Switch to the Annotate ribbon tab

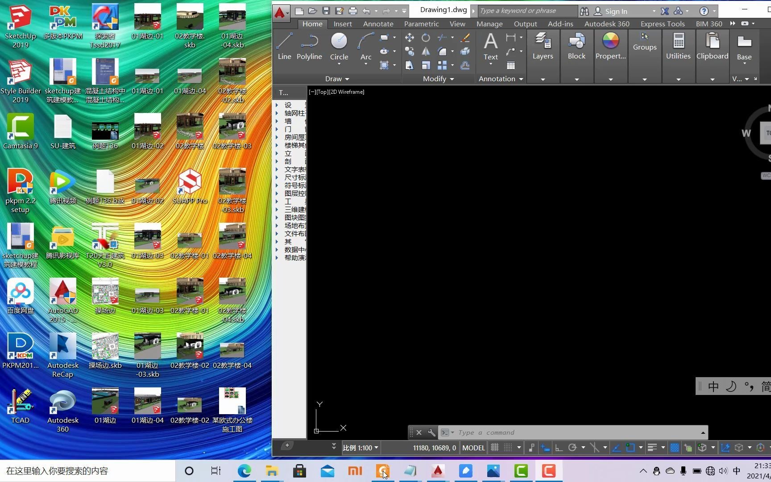click(378, 24)
